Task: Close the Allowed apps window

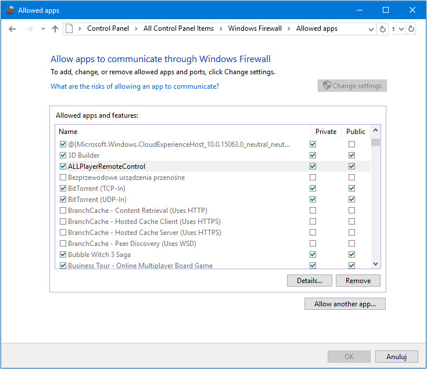Action: tap(412, 10)
